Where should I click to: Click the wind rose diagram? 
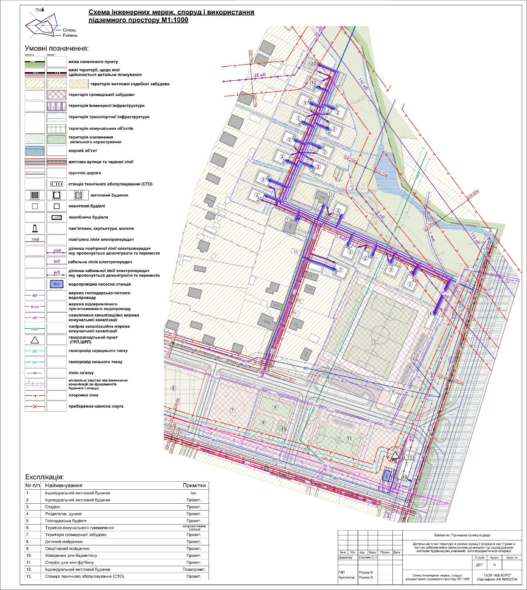pyautogui.click(x=43, y=26)
